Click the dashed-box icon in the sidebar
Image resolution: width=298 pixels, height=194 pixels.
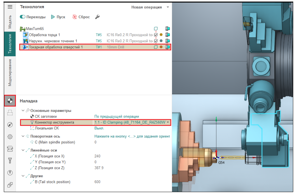(x=10, y=112)
